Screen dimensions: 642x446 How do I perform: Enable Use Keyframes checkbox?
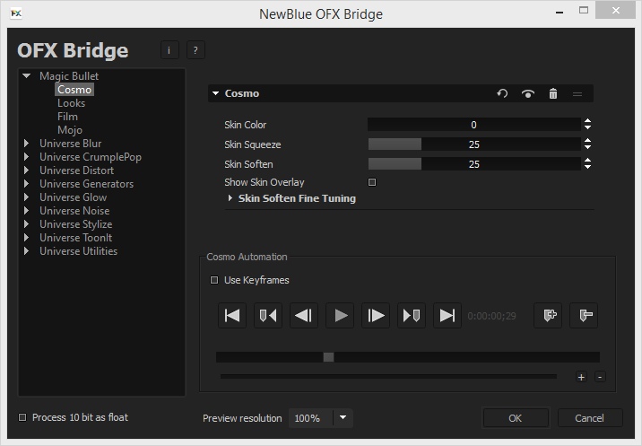click(214, 280)
